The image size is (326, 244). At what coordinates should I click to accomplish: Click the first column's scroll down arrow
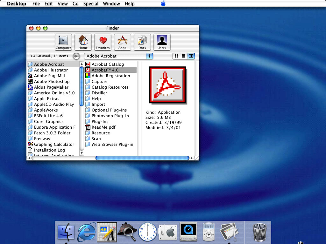click(82, 153)
